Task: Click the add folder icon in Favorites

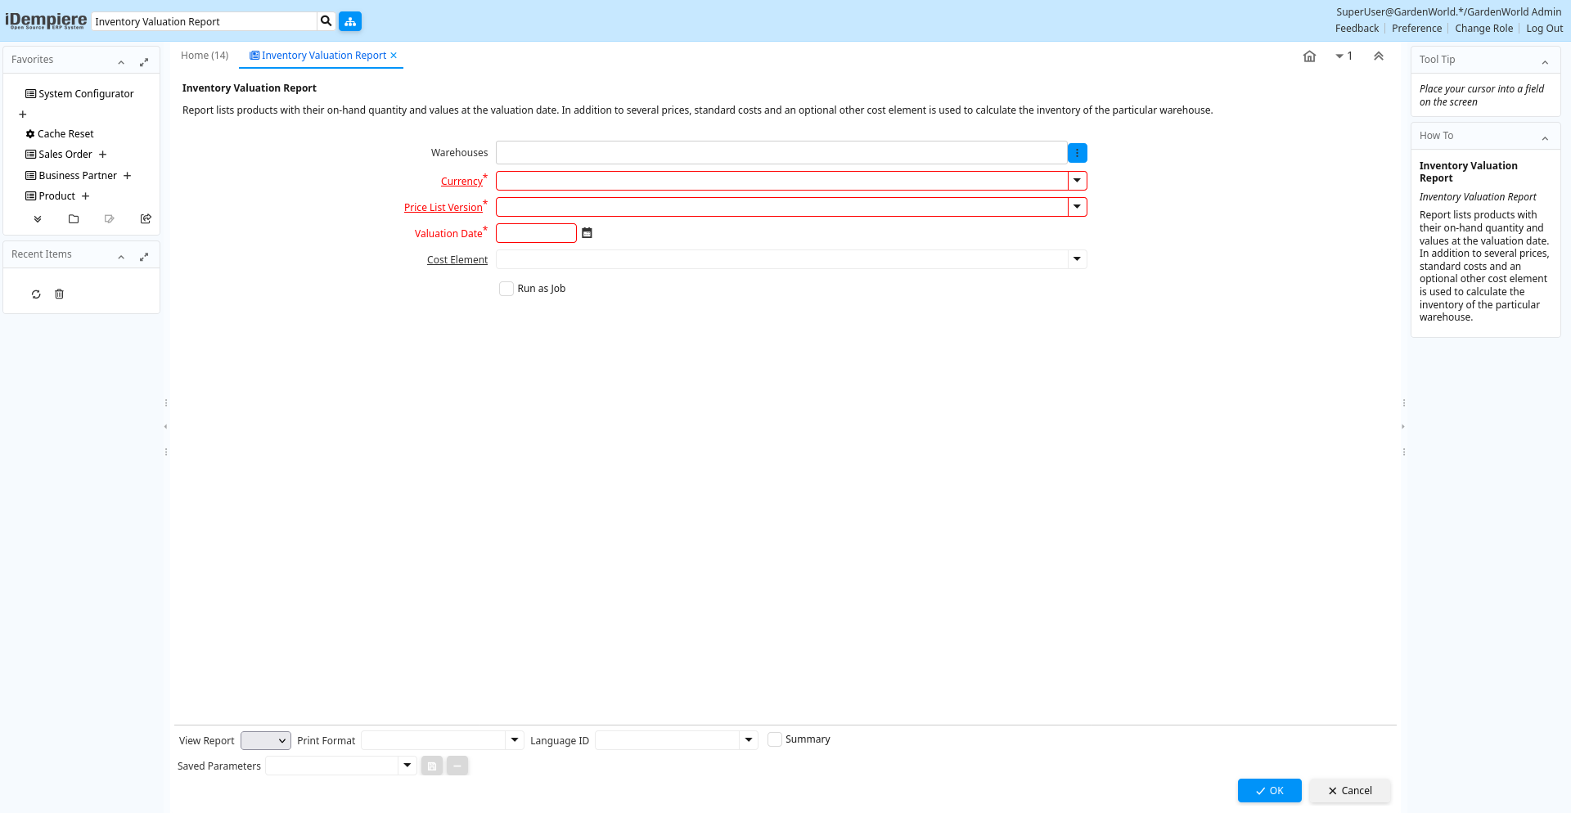Action: click(x=74, y=219)
